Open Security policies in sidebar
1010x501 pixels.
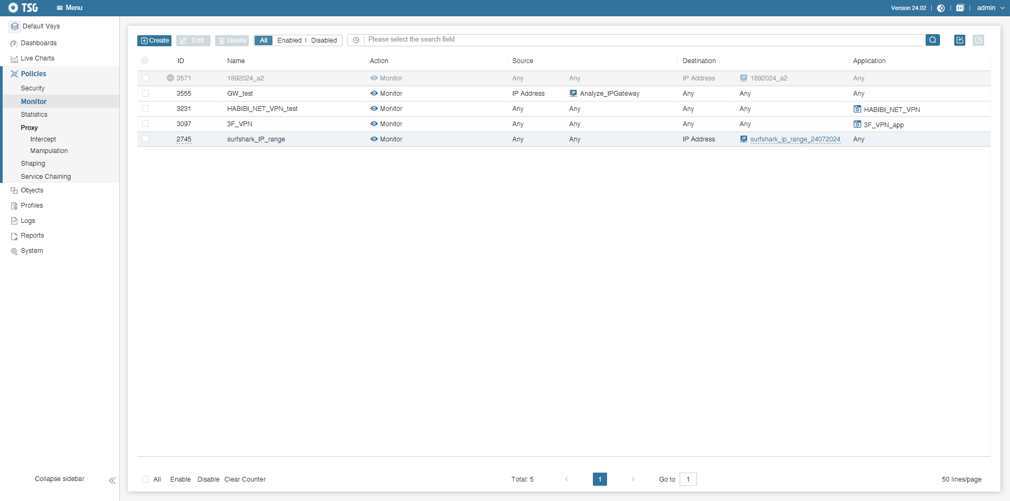[33, 88]
